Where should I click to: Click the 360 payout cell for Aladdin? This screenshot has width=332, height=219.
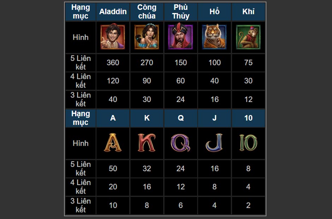coord(113,63)
